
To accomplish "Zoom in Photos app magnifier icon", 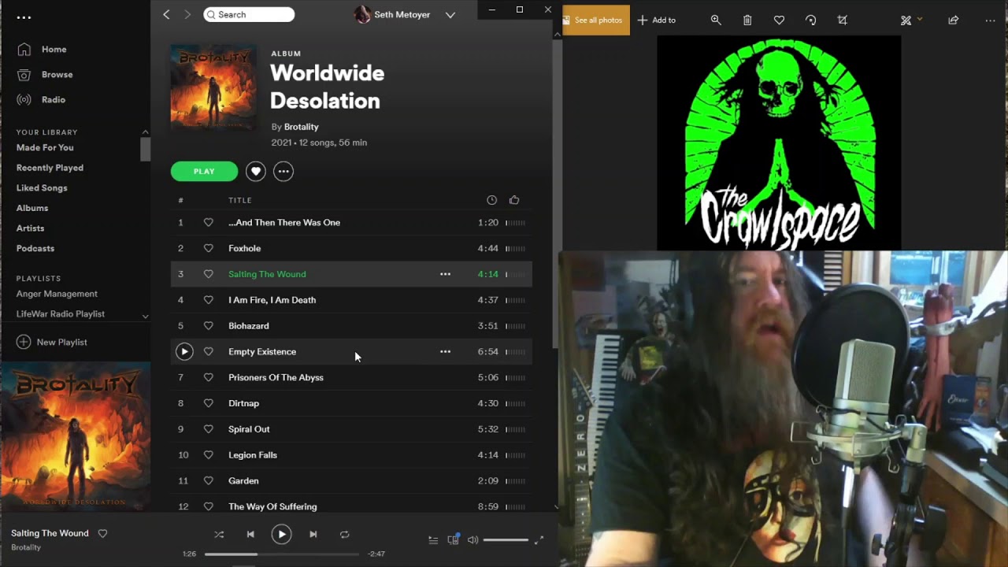I will pos(716,20).
